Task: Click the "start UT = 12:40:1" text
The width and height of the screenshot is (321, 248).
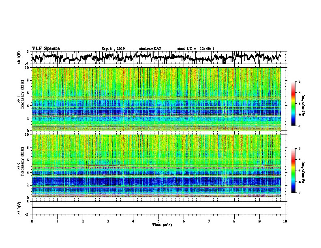Action: [196, 49]
